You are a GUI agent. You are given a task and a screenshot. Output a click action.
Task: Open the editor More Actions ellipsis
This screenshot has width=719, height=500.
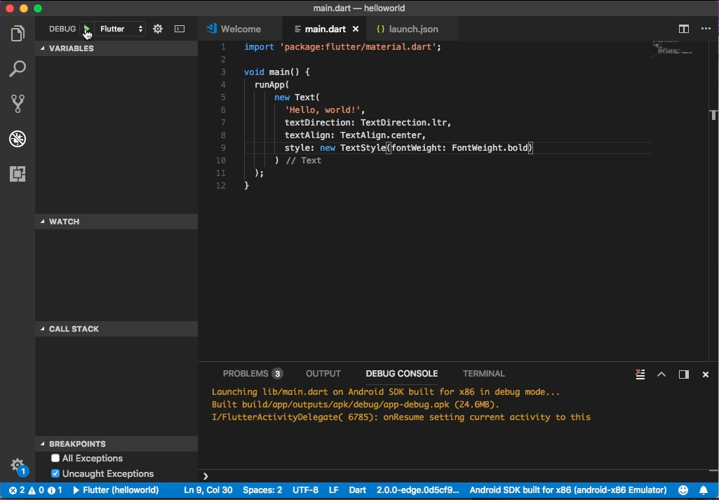click(706, 29)
